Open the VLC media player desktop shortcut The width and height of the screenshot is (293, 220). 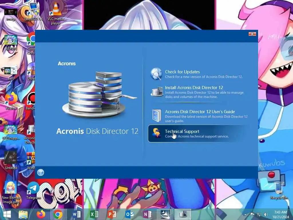coord(56,13)
